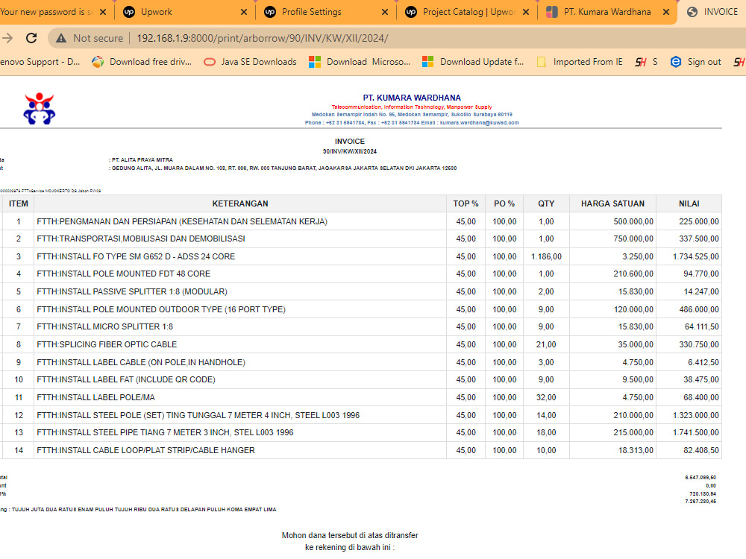Select the INVOICE browser tab
746x559 pixels.
point(712,12)
